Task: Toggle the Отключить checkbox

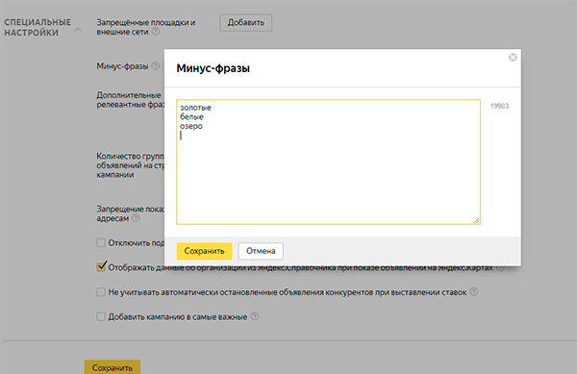Action: tap(101, 242)
